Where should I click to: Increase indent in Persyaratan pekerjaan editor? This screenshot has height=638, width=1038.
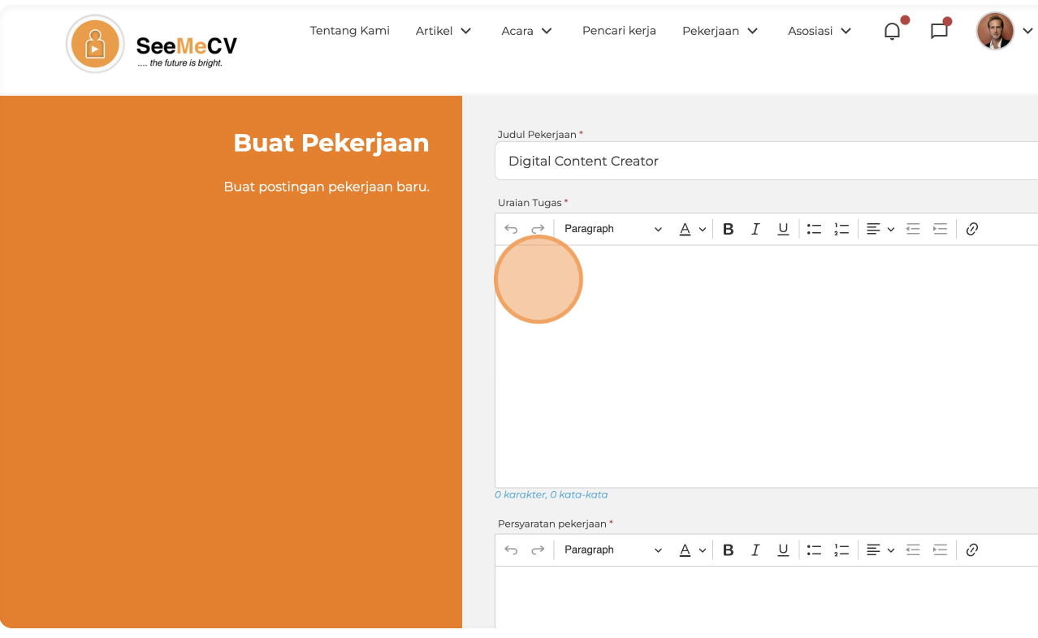(940, 550)
